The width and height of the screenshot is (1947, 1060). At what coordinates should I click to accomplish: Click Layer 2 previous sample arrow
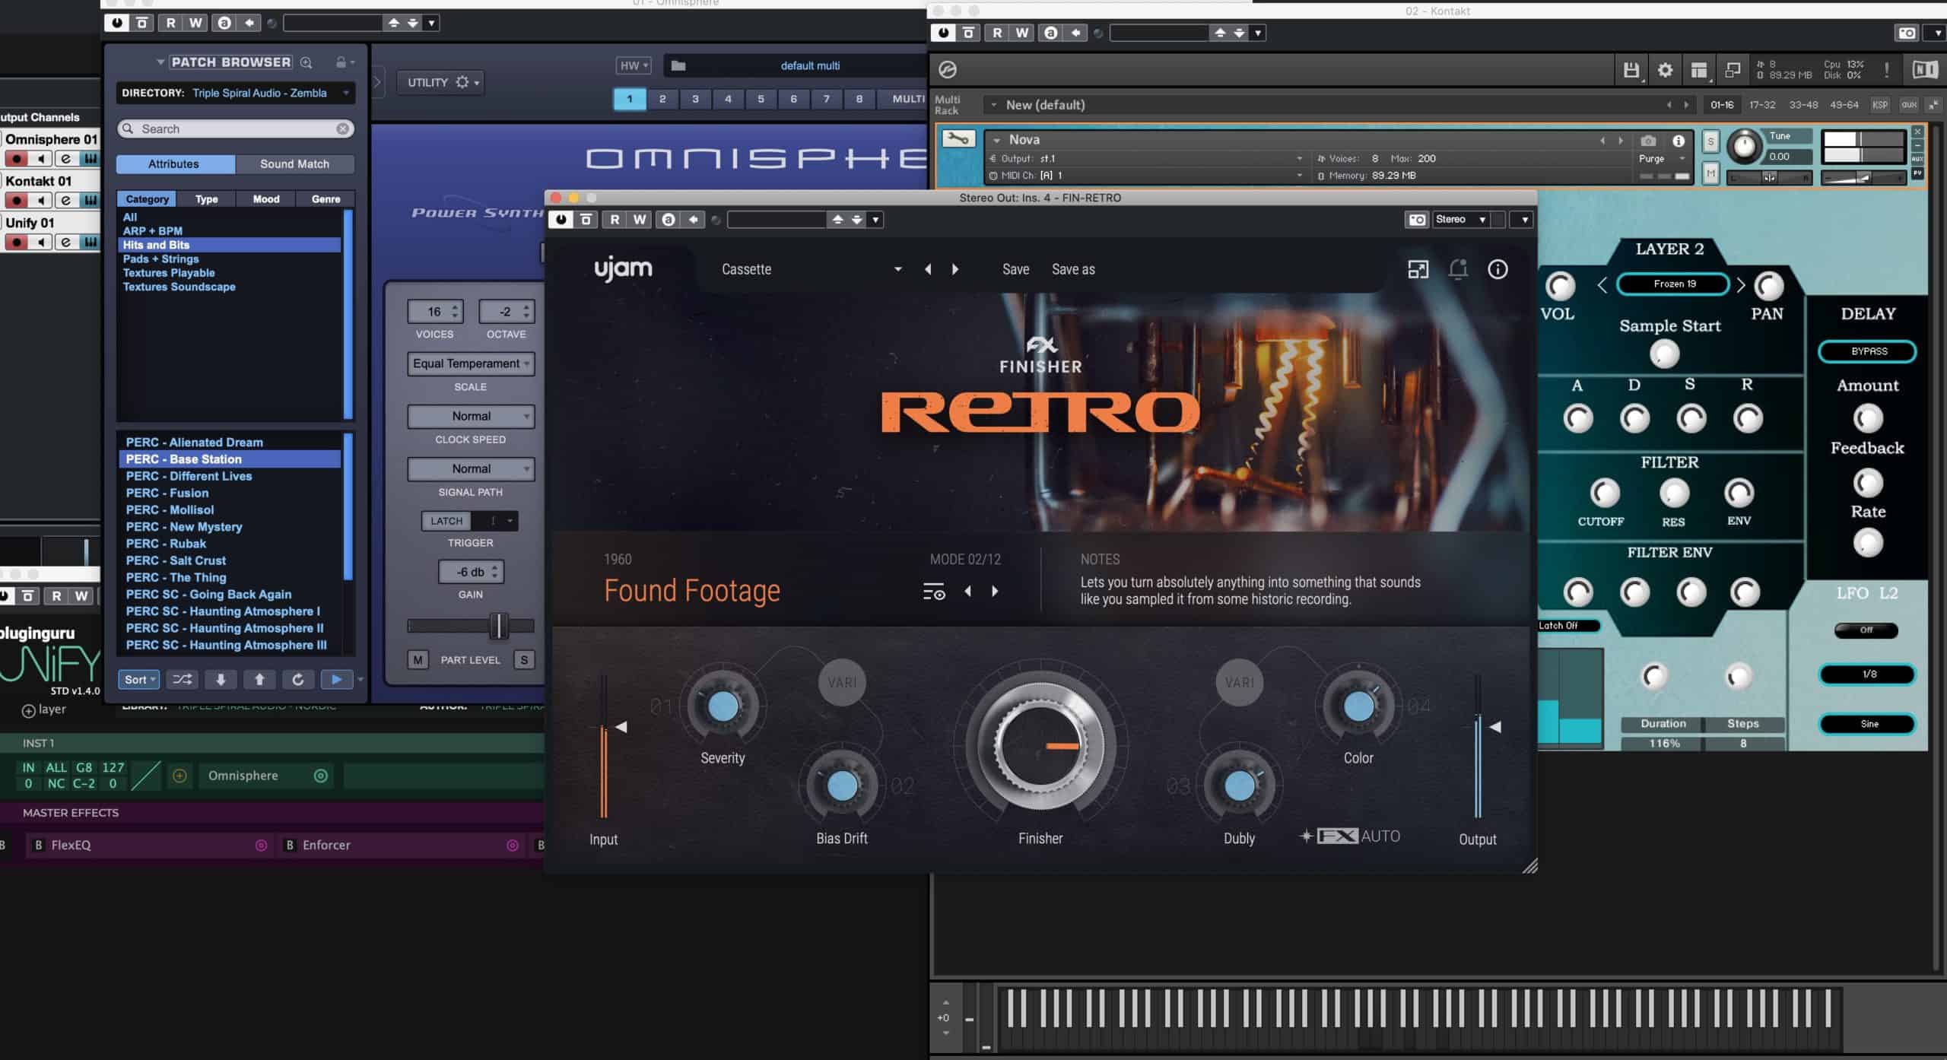(x=1602, y=284)
